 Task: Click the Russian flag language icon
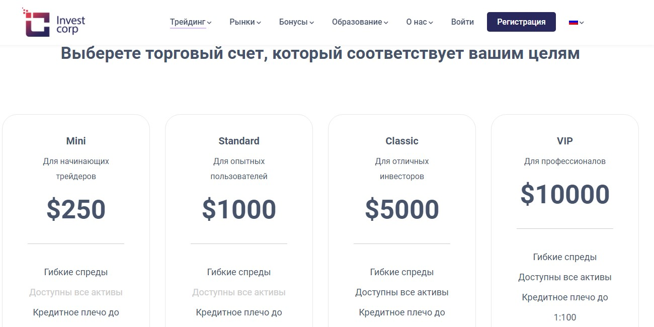[573, 22]
